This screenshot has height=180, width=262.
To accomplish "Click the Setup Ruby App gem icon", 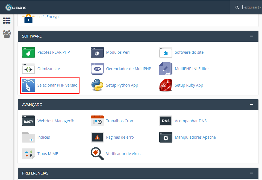I will click(166, 85).
